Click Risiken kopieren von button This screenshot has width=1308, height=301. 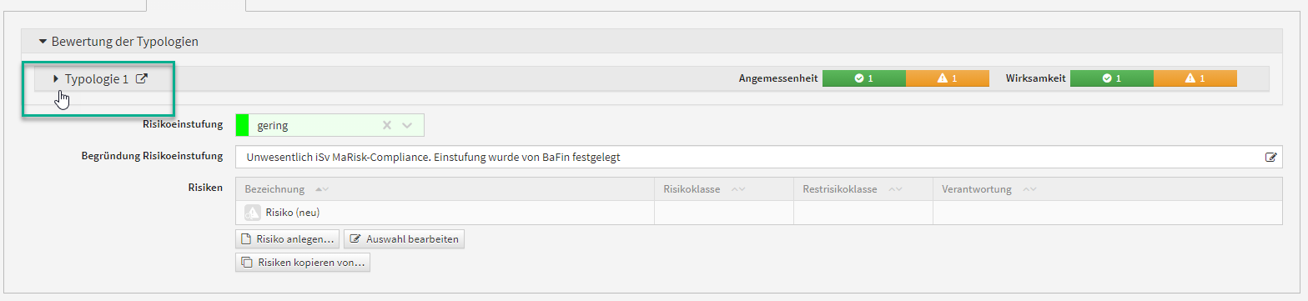click(x=303, y=263)
